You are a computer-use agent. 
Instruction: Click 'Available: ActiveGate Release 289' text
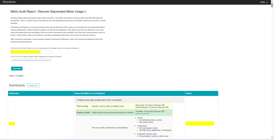(150, 111)
